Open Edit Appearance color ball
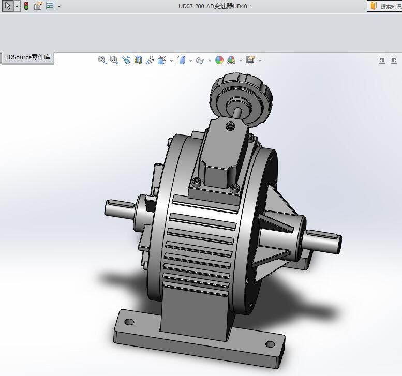402x376 pixels. point(219,60)
